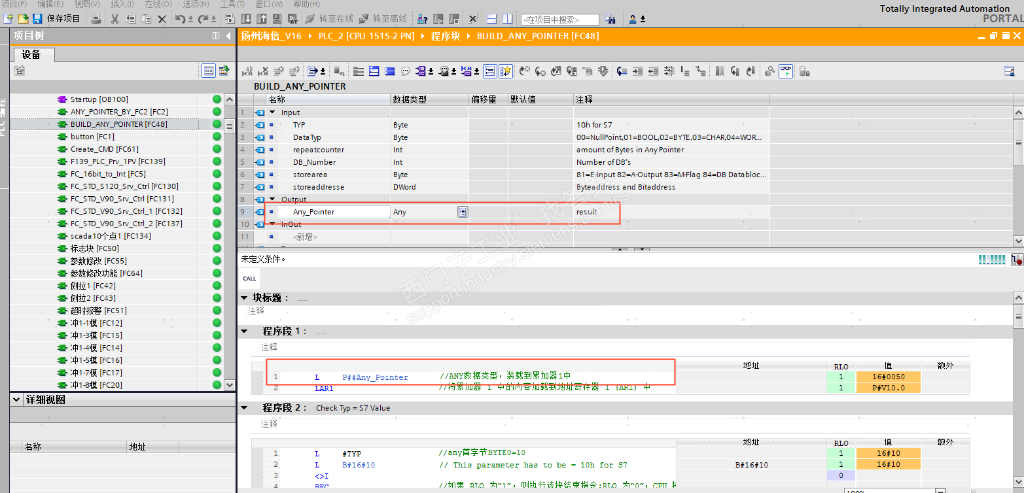Click the undo arrow icon

pyautogui.click(x=181, y=19)
